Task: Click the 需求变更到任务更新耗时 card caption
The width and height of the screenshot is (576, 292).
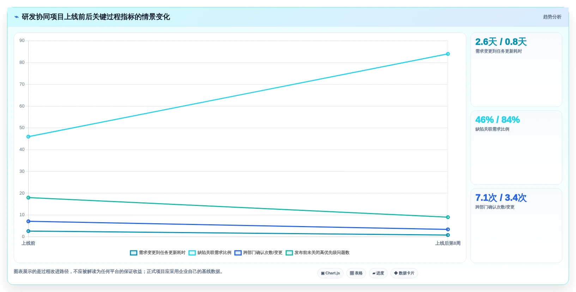Action: pyautogui.click(x=498, y=51)
